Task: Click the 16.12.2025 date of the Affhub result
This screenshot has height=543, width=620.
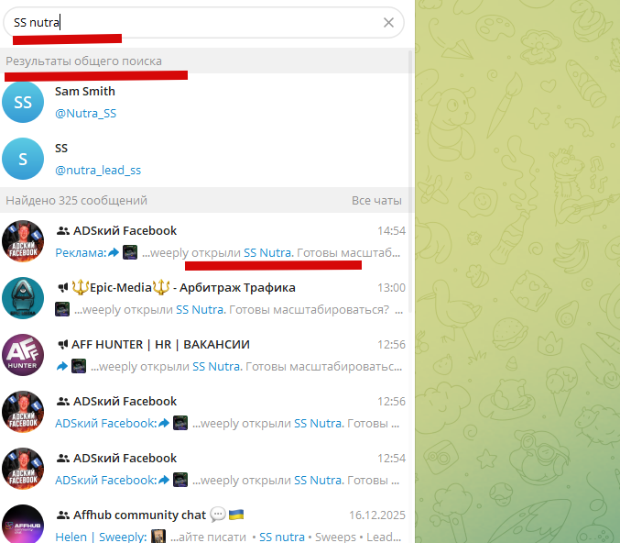Action: [x=377, y=515]
